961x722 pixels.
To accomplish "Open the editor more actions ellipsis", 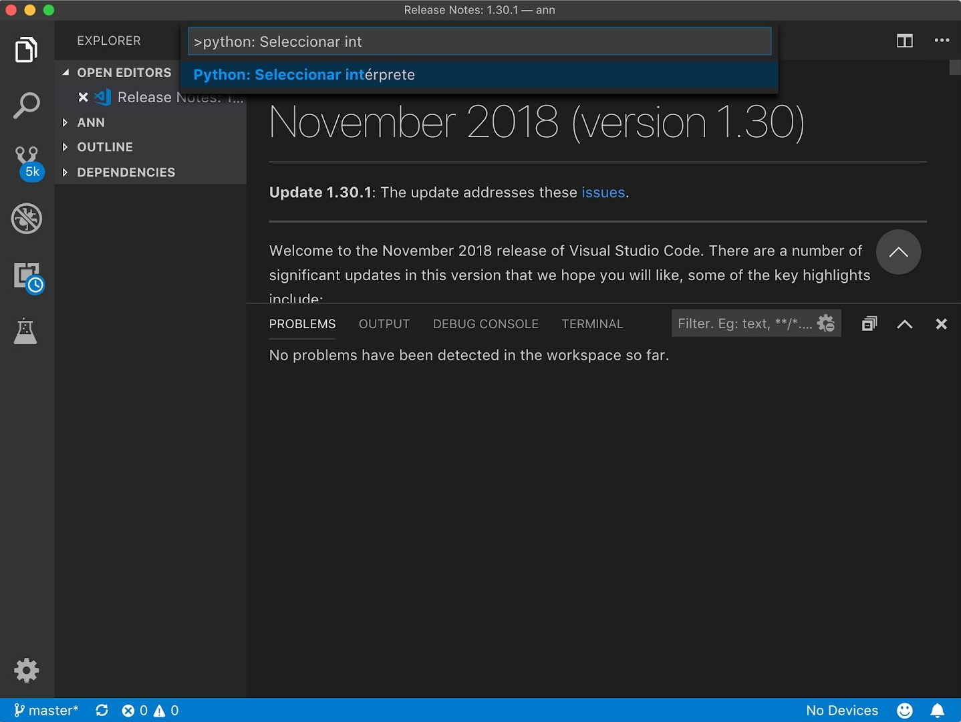I will (x=942, y=40).
